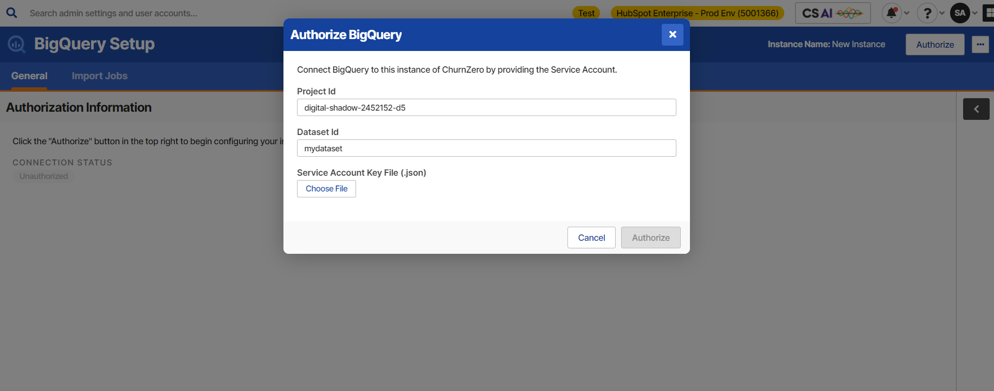Click Choose File for service account key
Screen dimensions: 994x391
tap(326, 189)
